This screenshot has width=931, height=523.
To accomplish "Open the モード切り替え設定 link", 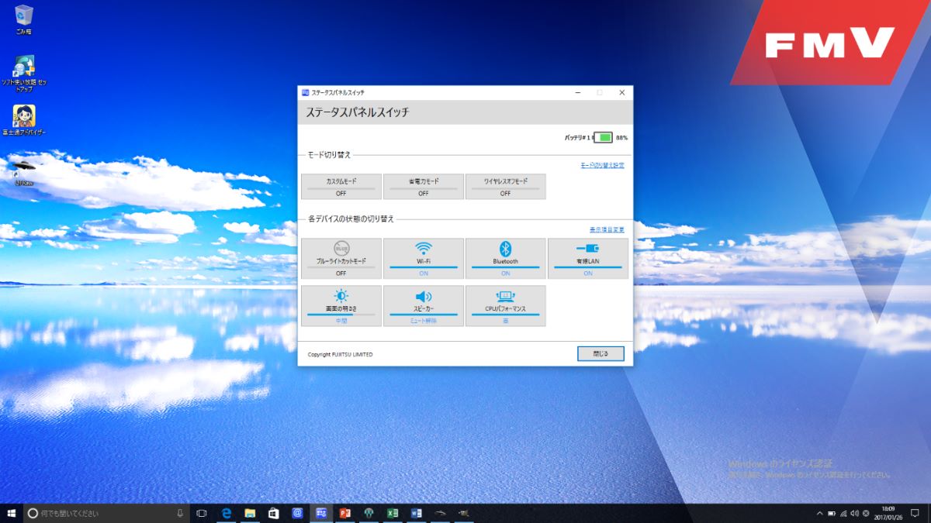I will [x=602, y=165].
